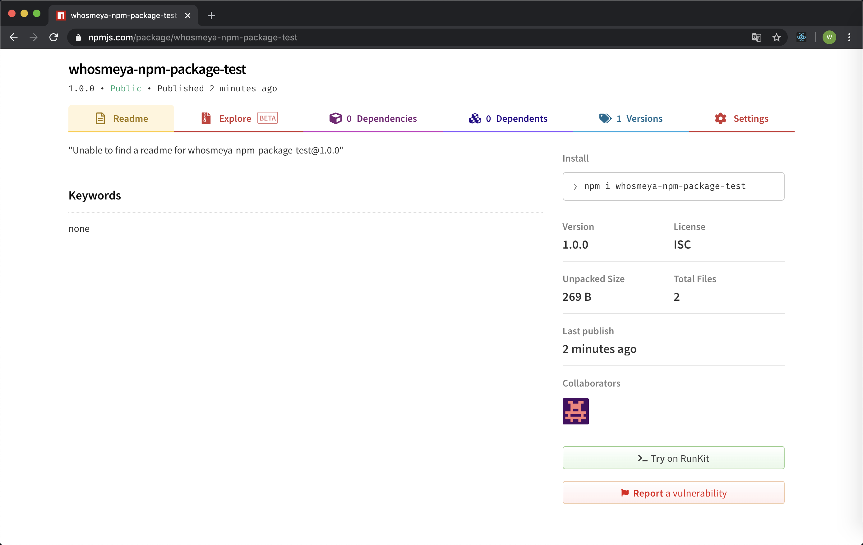Open Chrome three-dot menu
This screenshot has width=863, height=545.
(849, 37)
